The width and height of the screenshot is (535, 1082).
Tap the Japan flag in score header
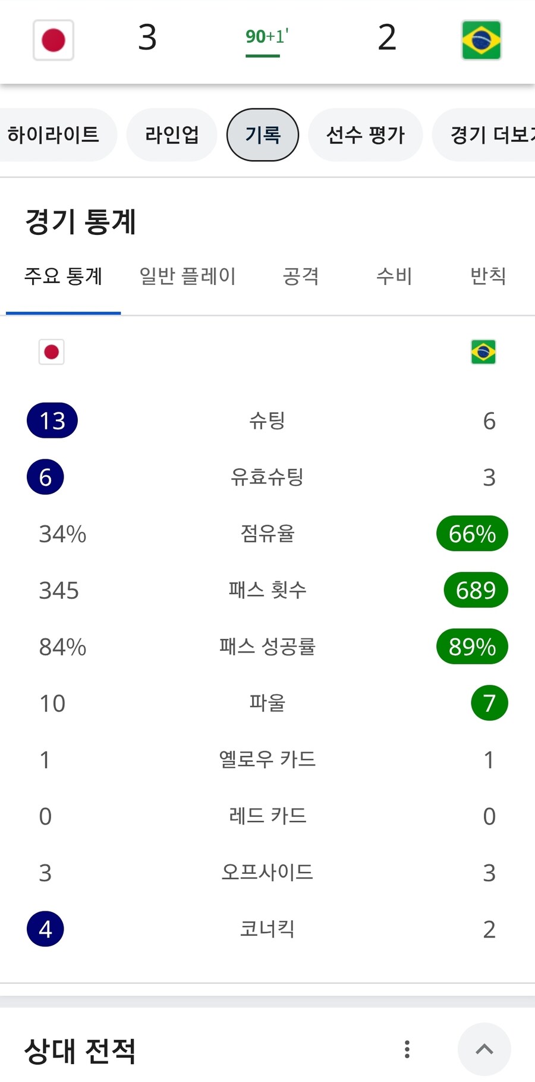[x=53, y=40]
